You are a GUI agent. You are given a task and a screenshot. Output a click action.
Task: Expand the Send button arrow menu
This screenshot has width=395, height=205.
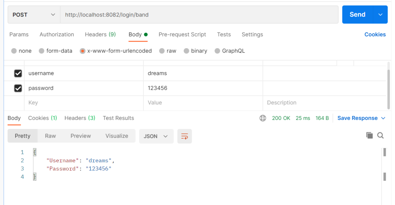point(380,15)
